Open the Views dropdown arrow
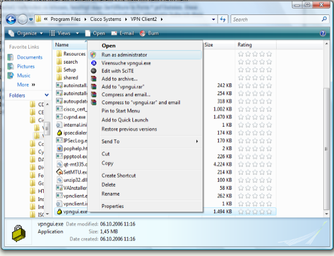The image size is (334, 256). coord(77,33)
